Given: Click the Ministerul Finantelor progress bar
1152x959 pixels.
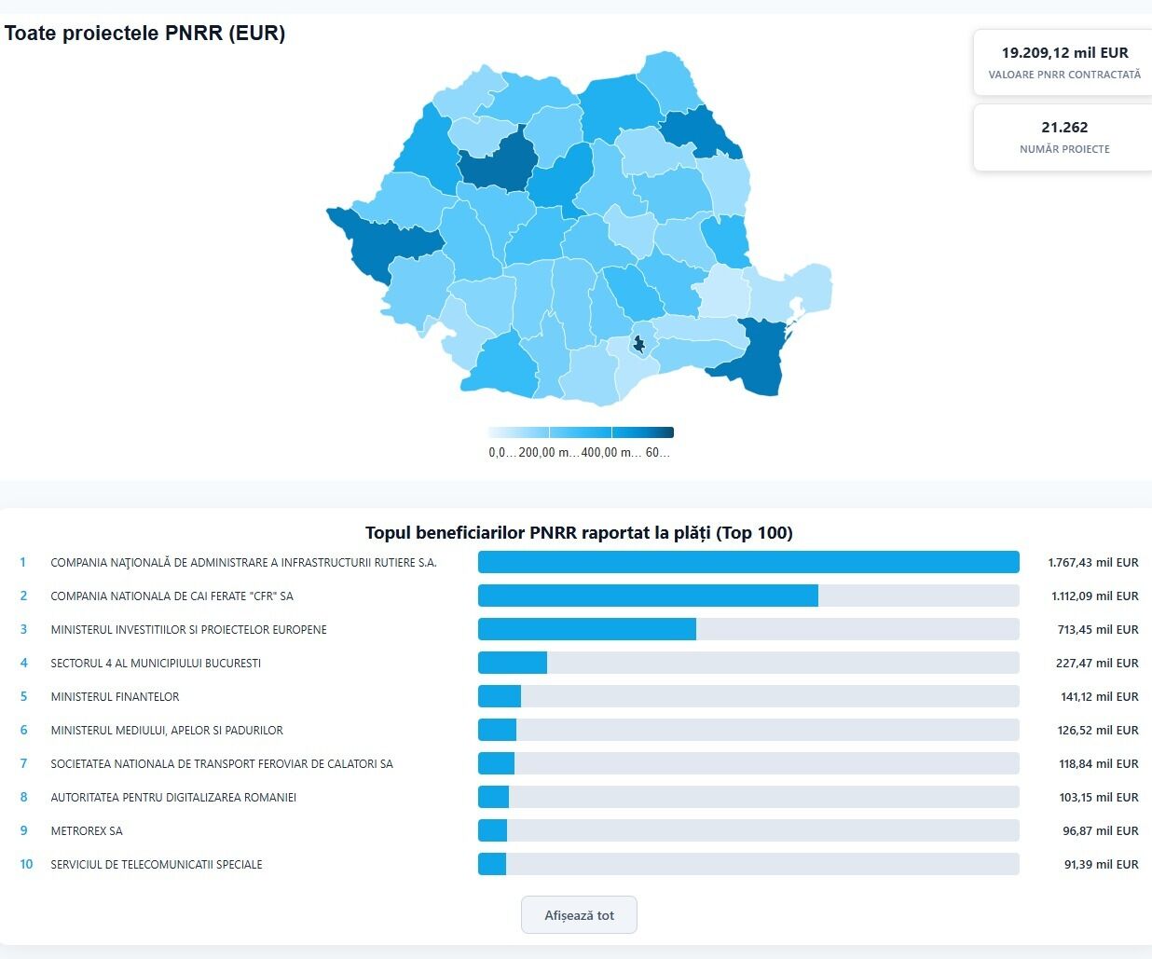Looking at the screenshot, I should point(747,696).
